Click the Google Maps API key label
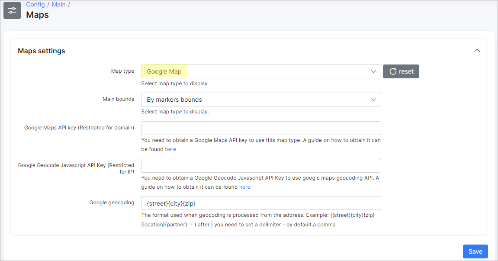The width and height of the screenshot is (498, 261). click(79, 128)
